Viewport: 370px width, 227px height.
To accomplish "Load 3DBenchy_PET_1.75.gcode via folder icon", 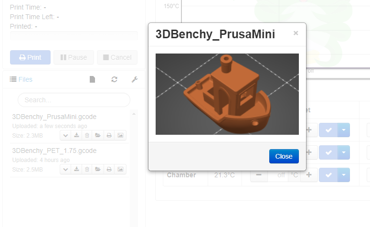I will 98,169.
